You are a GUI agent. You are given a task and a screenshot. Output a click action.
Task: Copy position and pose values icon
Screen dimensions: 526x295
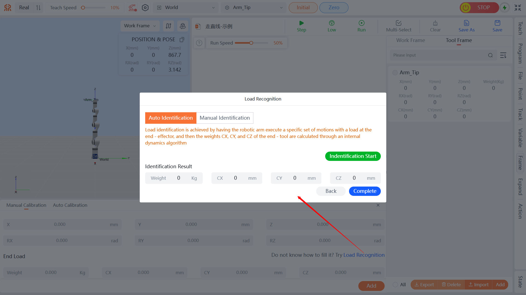(x=182, y=40)
